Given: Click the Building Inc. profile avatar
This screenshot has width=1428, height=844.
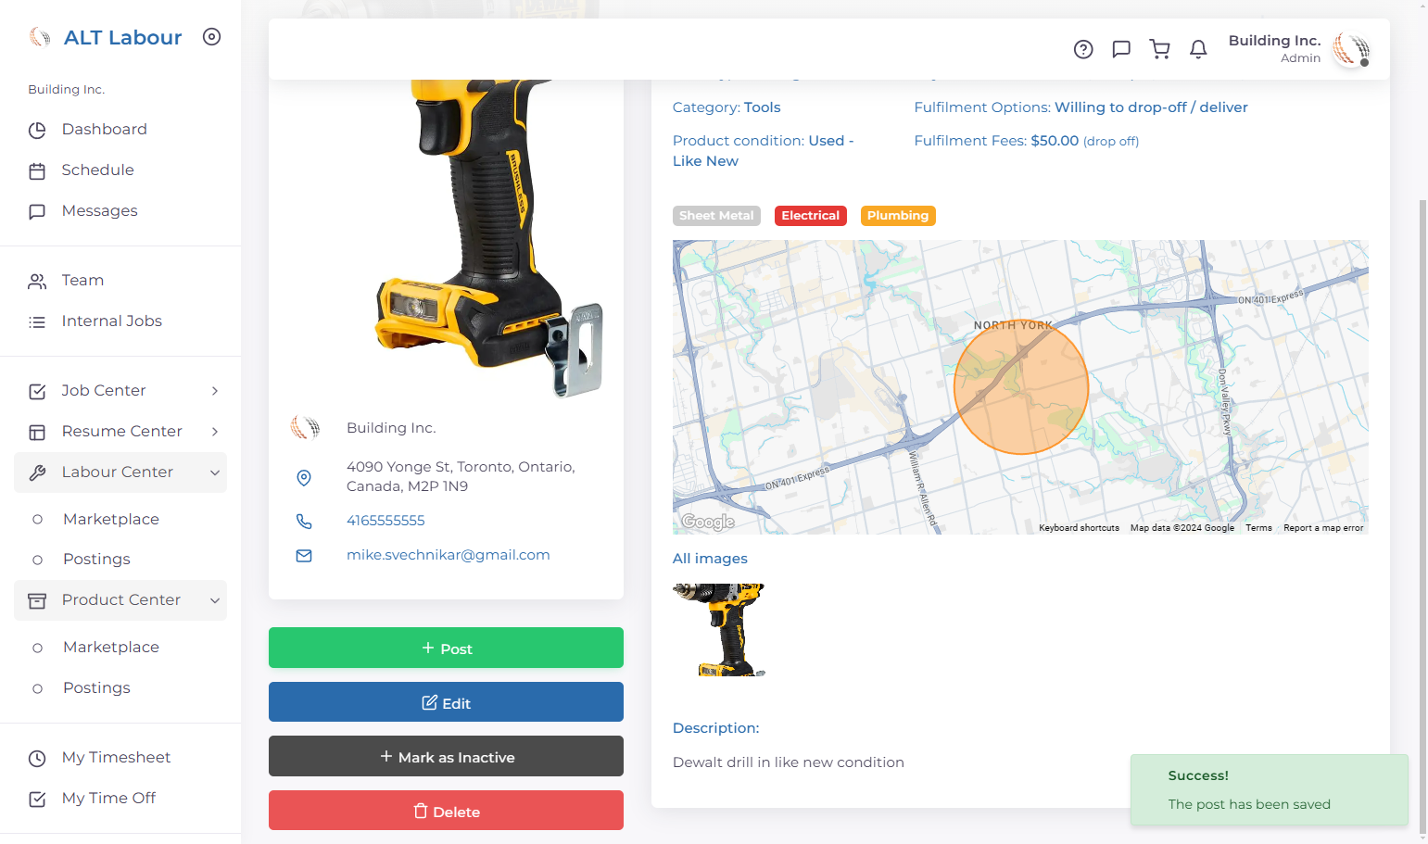Looking at the screenshot, I should point(1351,49).
